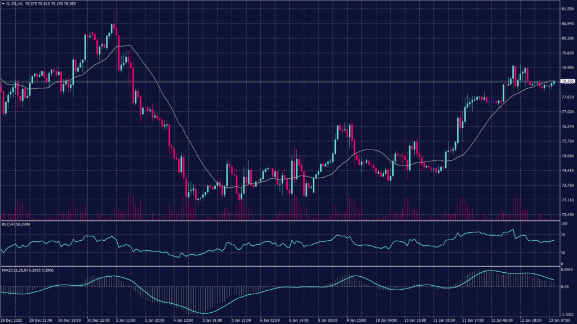The image size is (577, 324).
Task: Click the MACD 0.8545 scale label
Action: coord(566,271)
